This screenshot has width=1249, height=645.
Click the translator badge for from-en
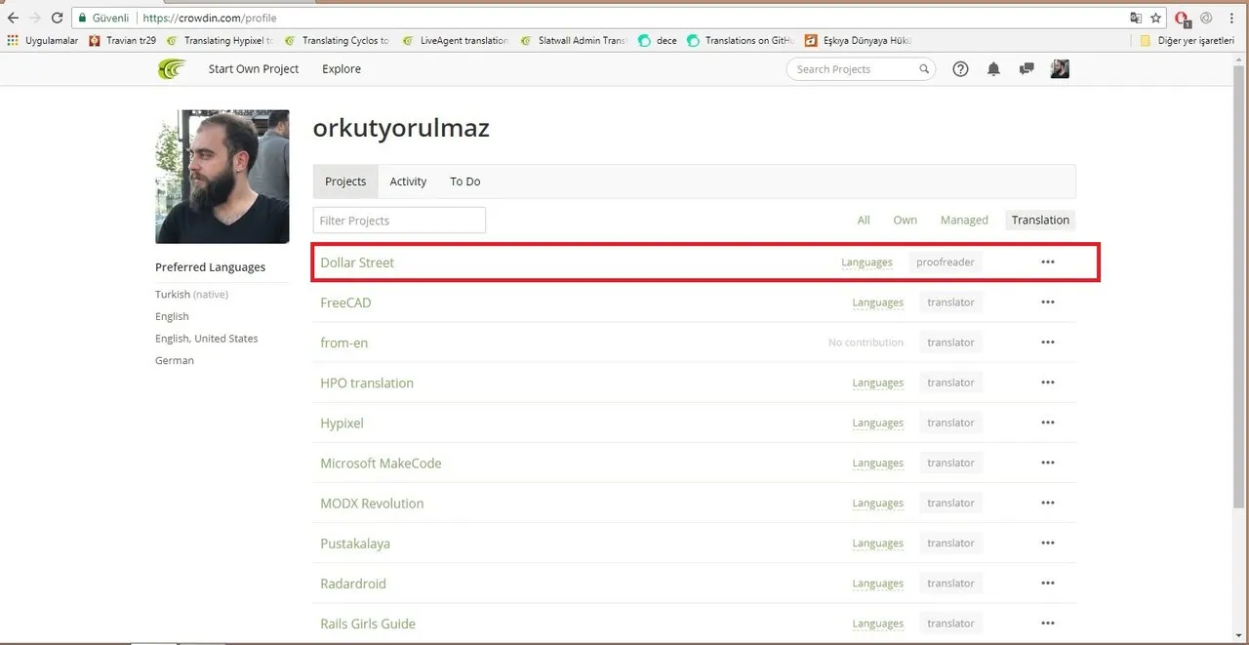(951, 343)
